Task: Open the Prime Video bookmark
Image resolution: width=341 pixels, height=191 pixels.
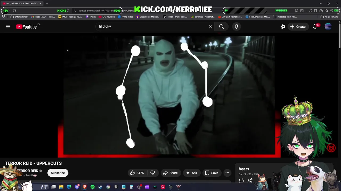Action: (125, 17)
